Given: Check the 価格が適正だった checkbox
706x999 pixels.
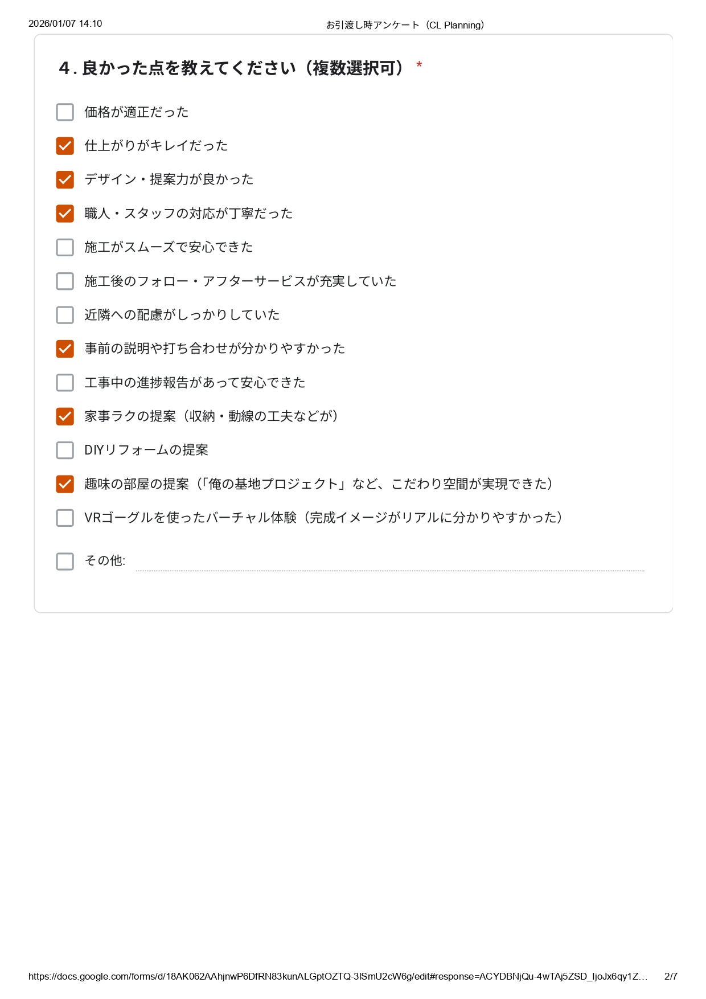Looking at the screenshot, I should [x=65, y=112].
